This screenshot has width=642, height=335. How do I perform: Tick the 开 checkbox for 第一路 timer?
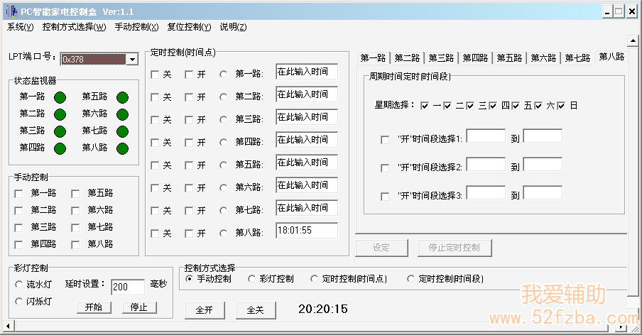coord(189,75)
